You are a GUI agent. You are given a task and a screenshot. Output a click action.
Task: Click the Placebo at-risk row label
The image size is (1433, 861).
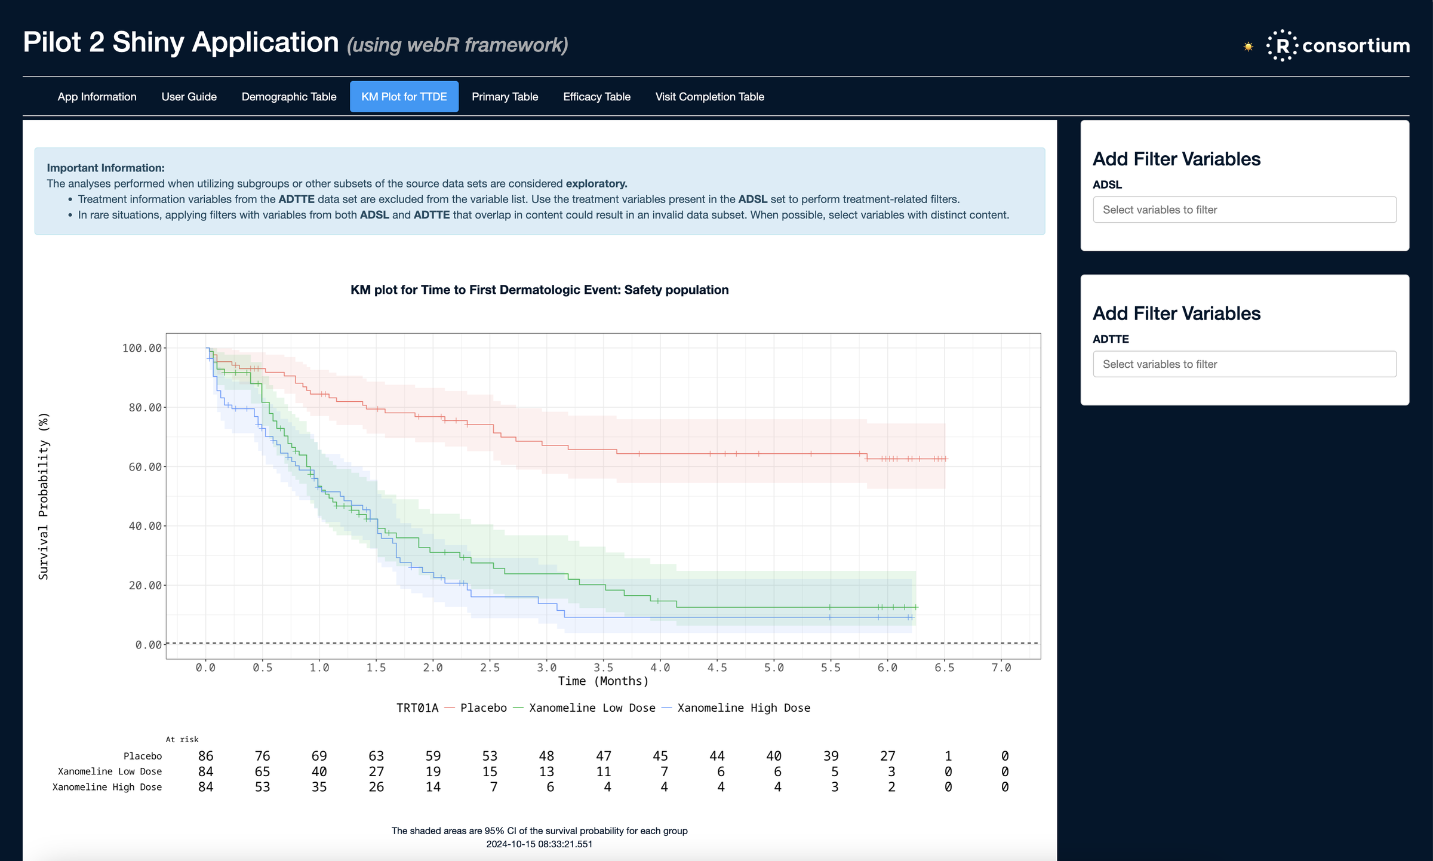click(x=142, y=757)
